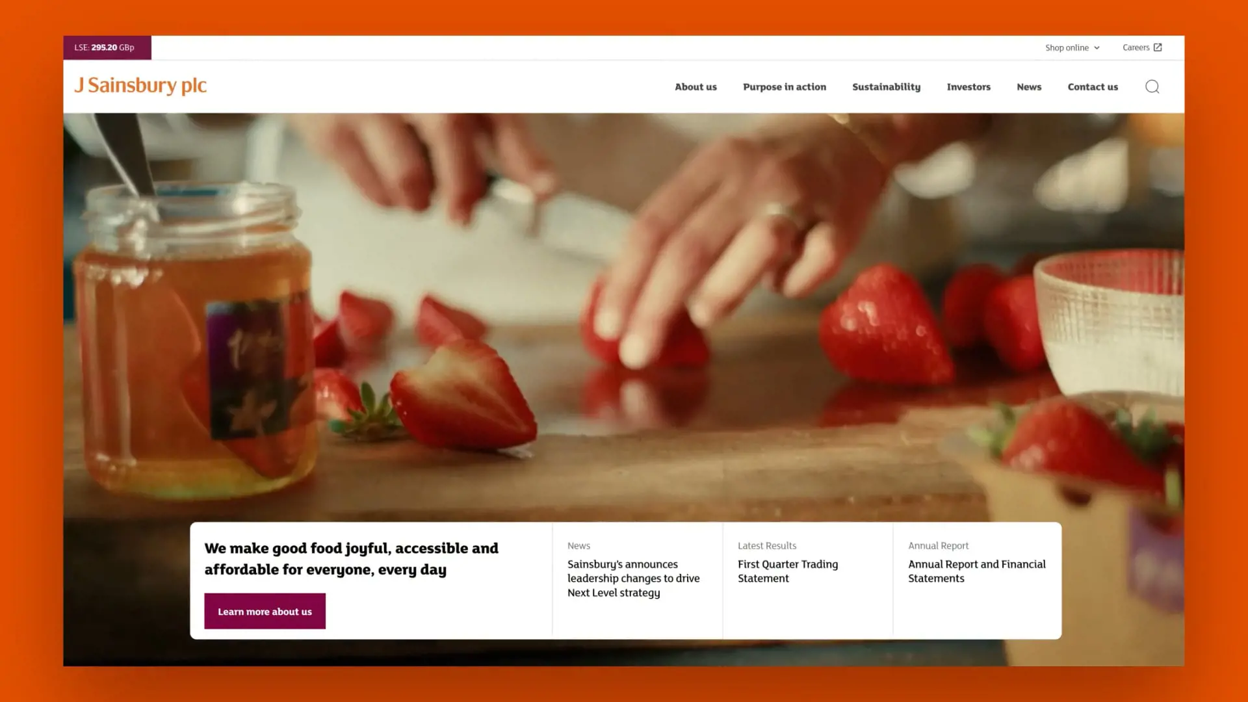
Task: Click the hero strawberry video background
Action: tap(624, 312)
